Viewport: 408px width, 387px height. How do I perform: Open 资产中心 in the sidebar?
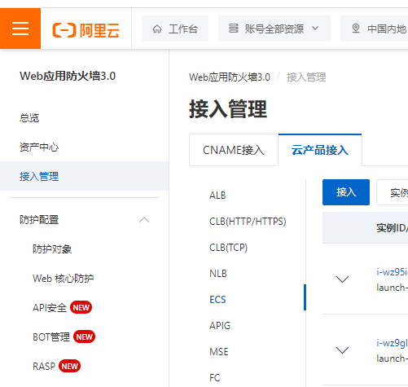[x=39, y=147]
